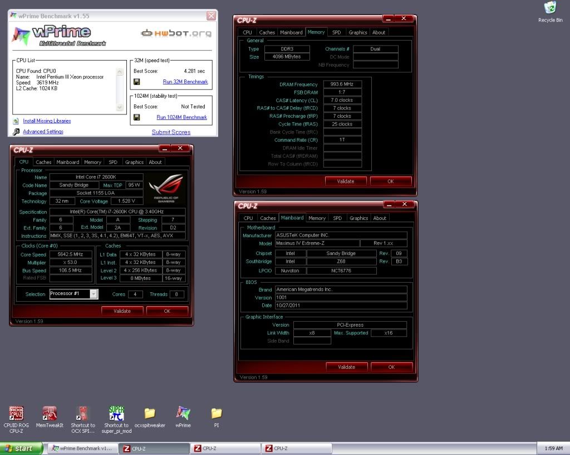Viewport: 570px width, 455px height.
Task: Click the Submit Scores link
Action: pos(171,132)
